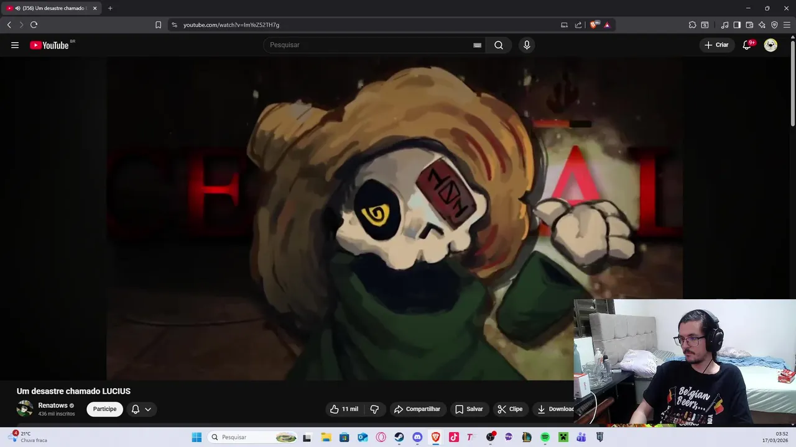Open a new browser tab with plus
The width and height of the screenshot is (796, 447).
[x=110, y=8]
